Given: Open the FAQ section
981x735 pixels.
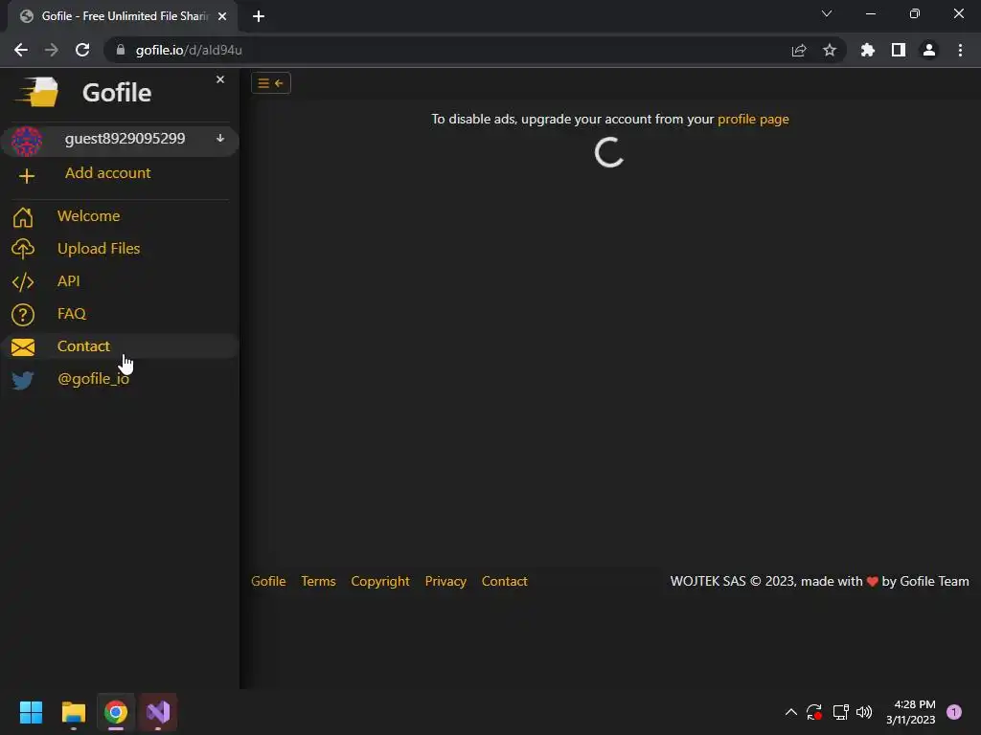Looking at the screenshot, I should (x=71, y=314).
